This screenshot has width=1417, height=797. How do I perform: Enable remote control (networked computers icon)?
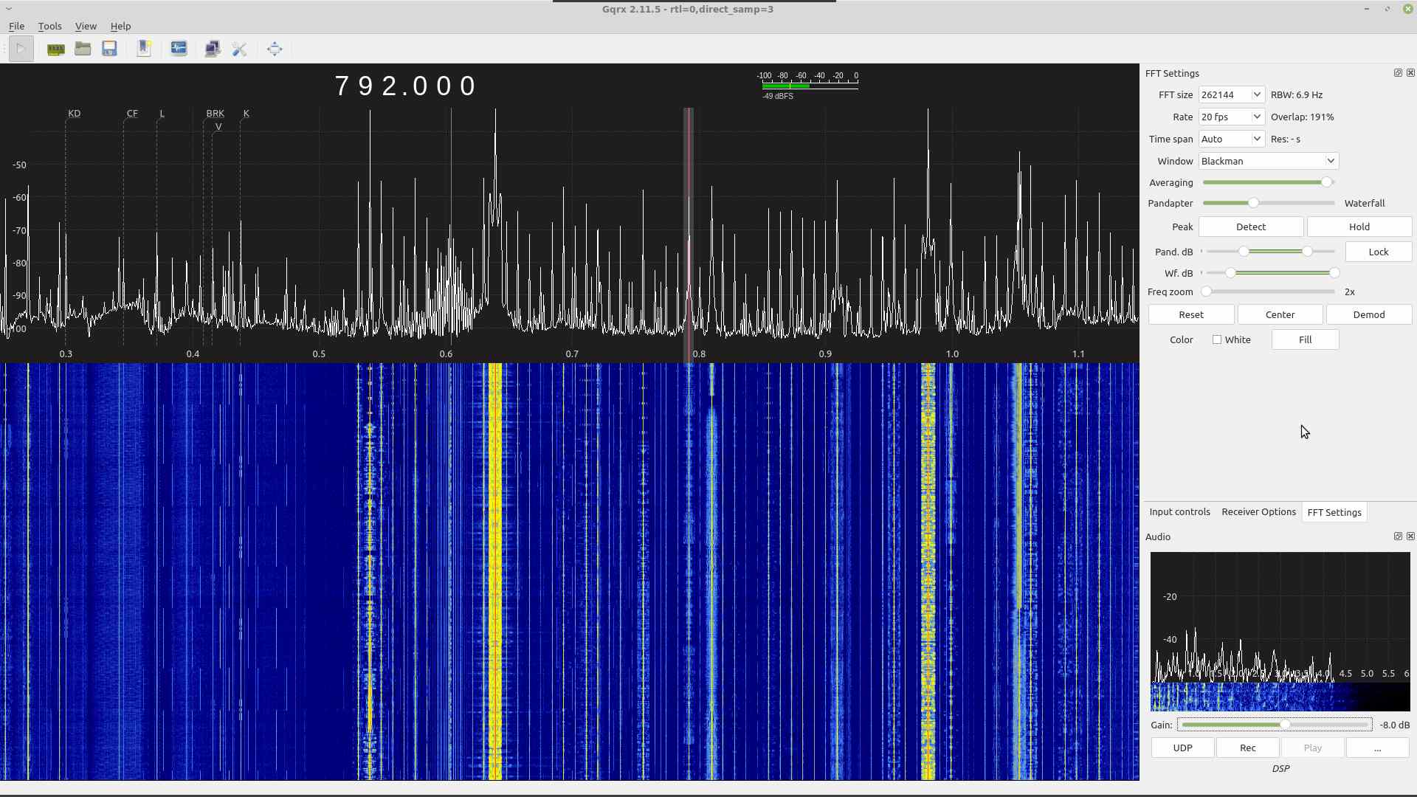pyautogui.click(x=213, y=49)
